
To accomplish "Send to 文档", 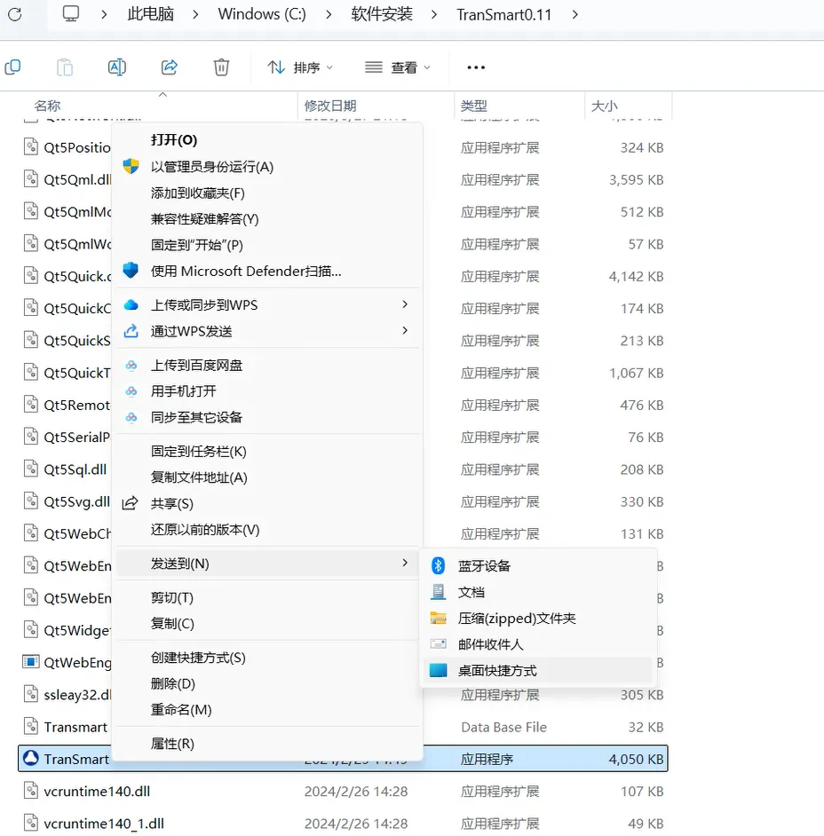I will [x=537, y=592].
